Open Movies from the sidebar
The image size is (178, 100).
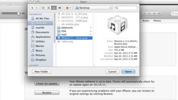pos(41,46)
